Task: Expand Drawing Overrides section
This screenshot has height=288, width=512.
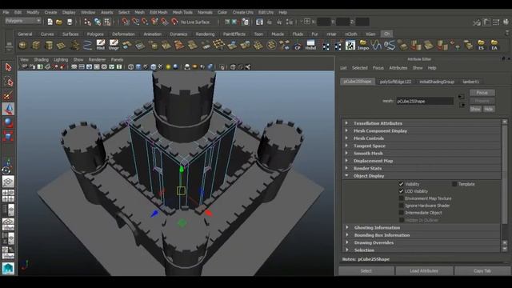Action: pos(422,242)
